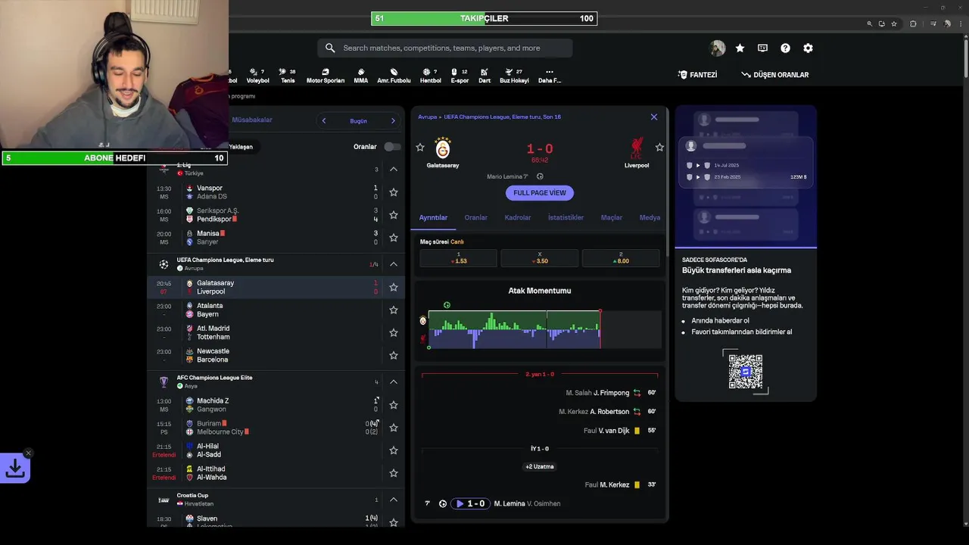This screenshot has height=545, width=969.
Task: Open the help question mark icon
Action: [x=785, y=48]
